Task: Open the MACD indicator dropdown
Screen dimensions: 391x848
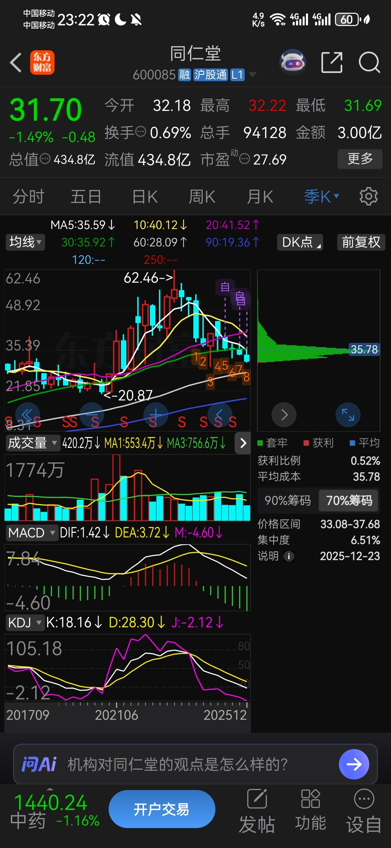Action: click(x=32, y=533)
